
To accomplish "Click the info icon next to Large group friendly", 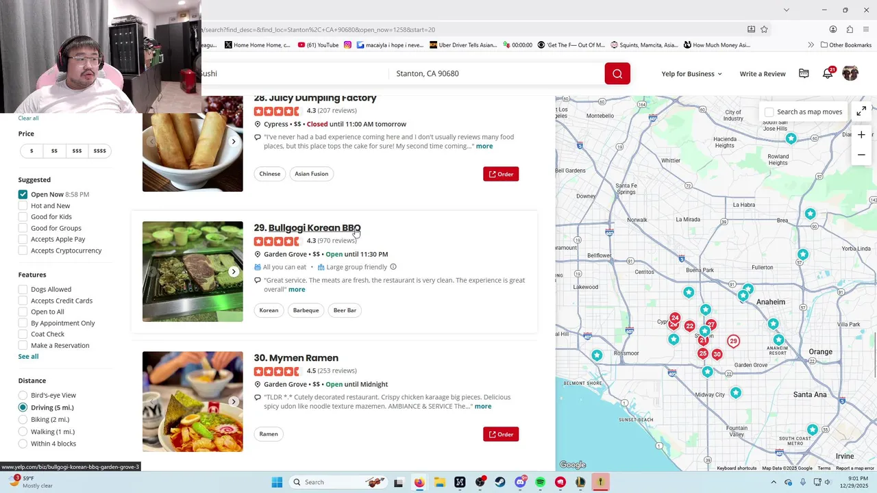I will 393,267.
